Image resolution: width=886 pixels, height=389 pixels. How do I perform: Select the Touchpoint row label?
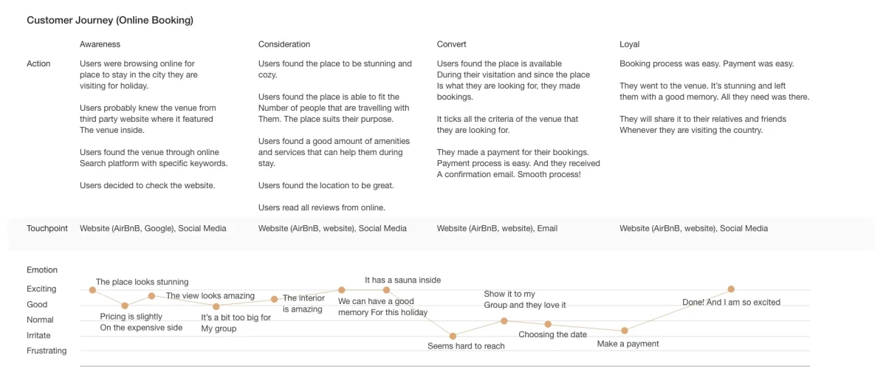tap(47, 229)
